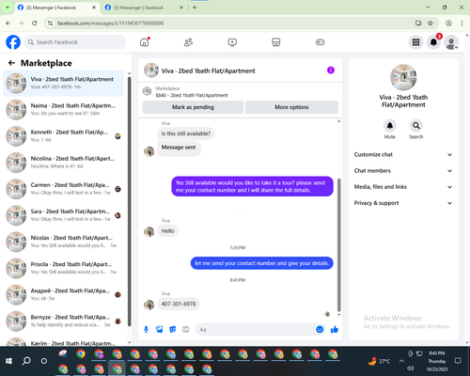Open Sara 2bed 1bath conversation
This screenshot has height=376, width=470.
click(63, 215)
